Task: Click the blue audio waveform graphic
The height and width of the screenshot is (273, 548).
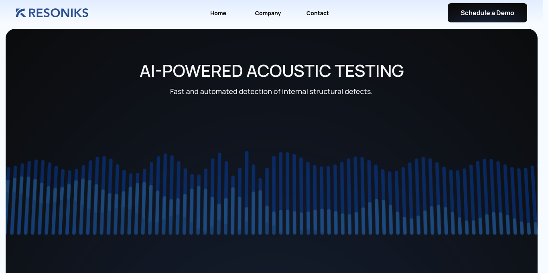Action: (x=272, y=194)
